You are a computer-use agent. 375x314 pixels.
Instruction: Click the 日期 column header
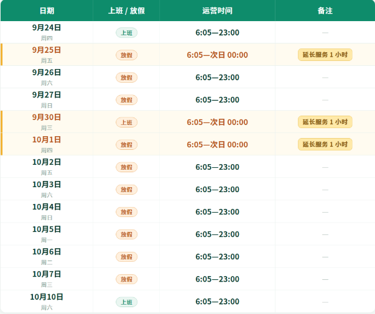[x=47, y=11]
